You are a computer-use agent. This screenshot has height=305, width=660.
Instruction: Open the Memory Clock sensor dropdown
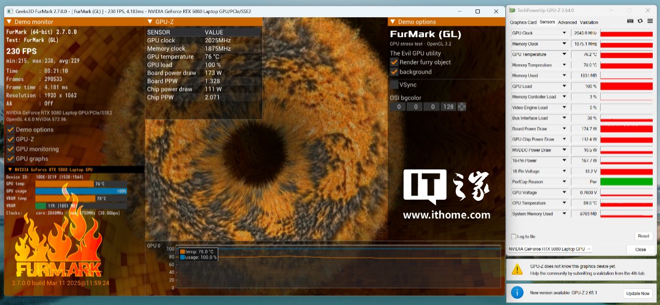(x=564, y=44)
